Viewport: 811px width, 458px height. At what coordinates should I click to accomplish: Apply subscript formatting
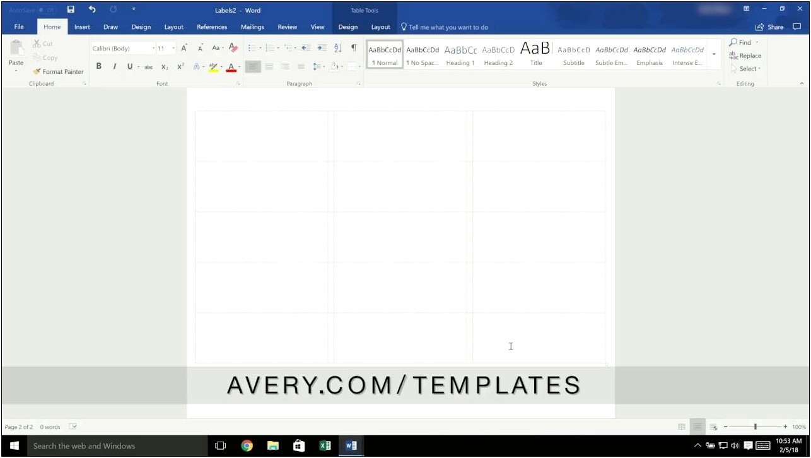click(165, 67)
